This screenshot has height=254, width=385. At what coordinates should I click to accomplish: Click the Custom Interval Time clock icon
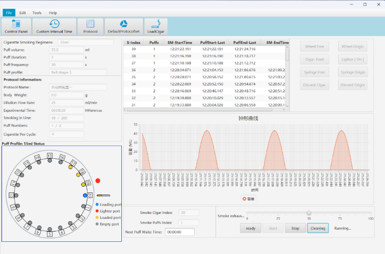54,24
